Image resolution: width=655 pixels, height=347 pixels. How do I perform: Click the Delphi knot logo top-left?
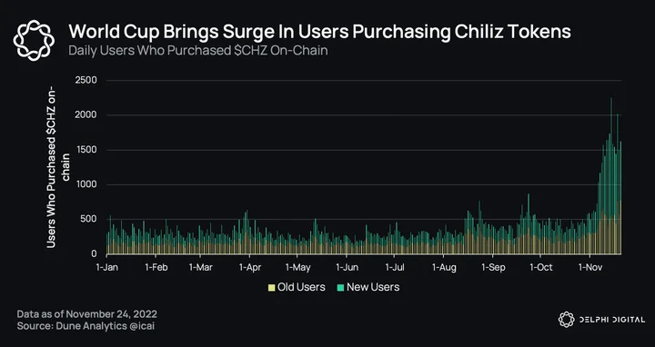(34, 40)
